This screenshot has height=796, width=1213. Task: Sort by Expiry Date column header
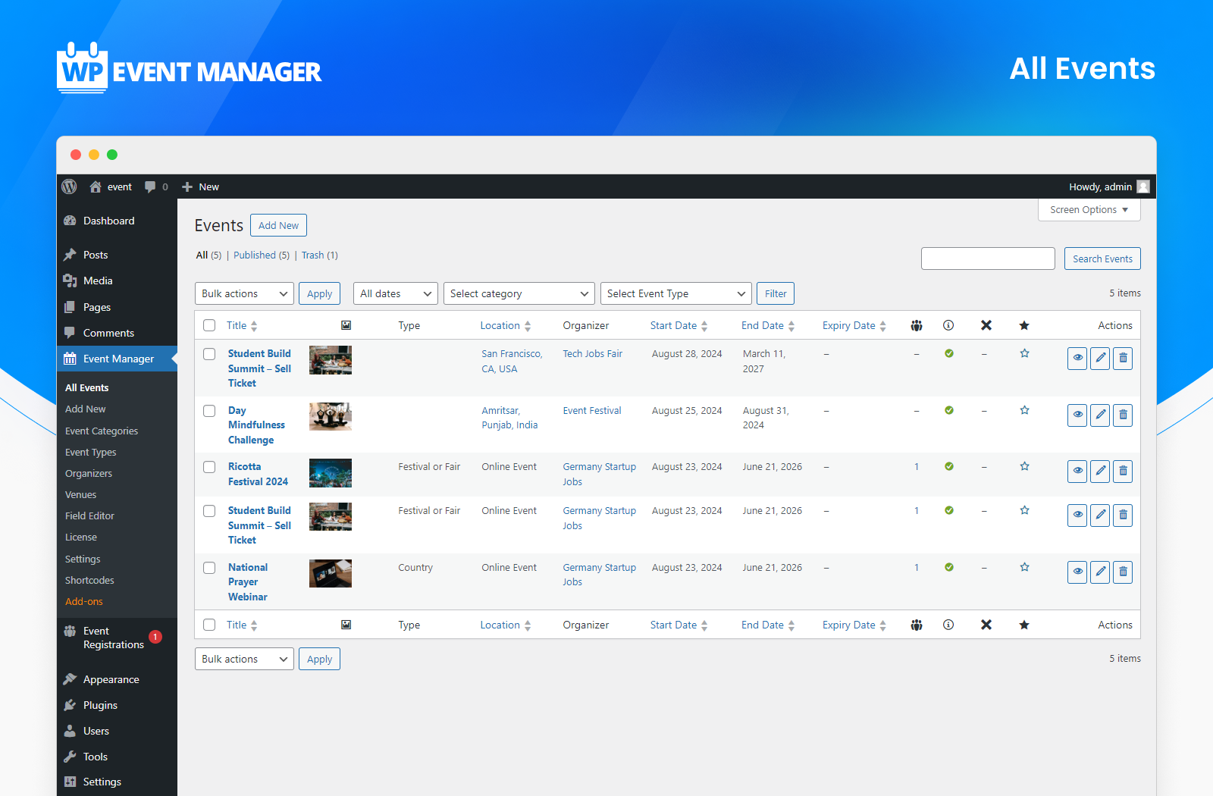854,325
